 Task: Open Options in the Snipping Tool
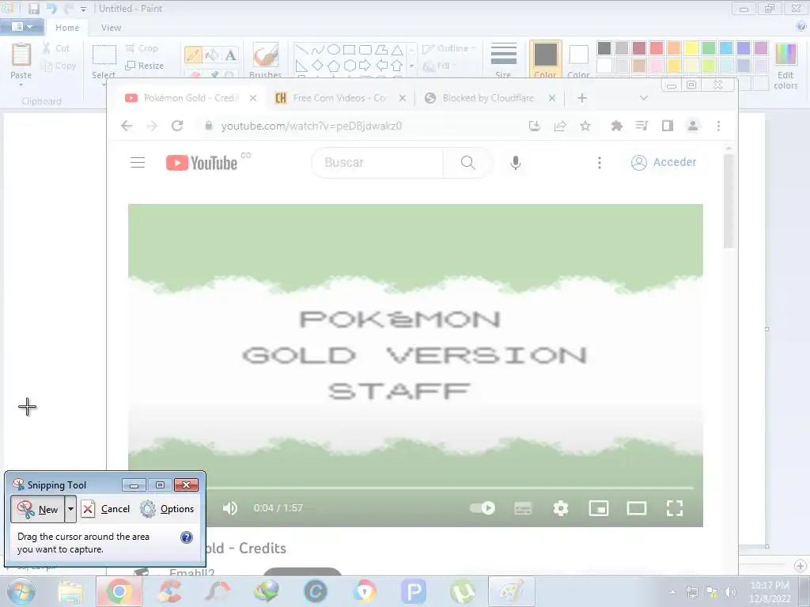[x=168, y=509]
